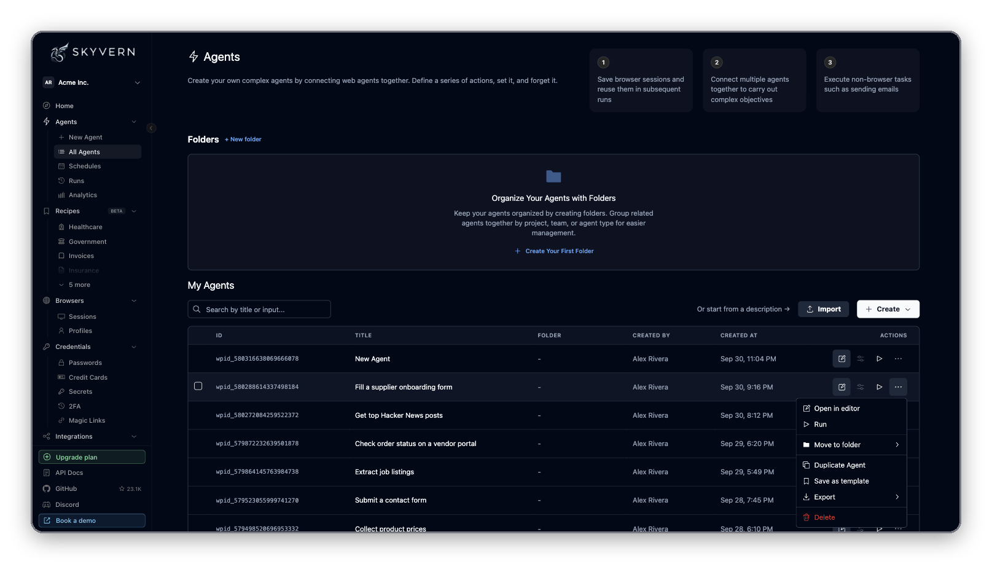Click parameters sliders icon in New Agent row

[861, 359]
